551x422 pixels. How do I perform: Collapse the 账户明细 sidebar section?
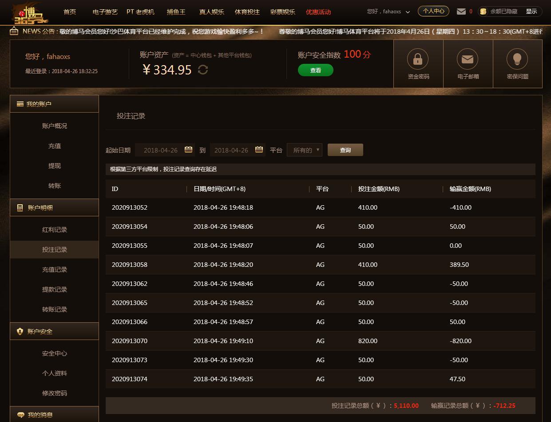point(54,207)
